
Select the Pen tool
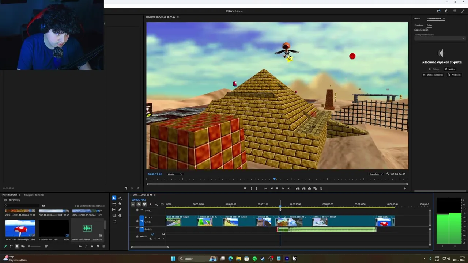pyautogui.click(x=120, y=210)
